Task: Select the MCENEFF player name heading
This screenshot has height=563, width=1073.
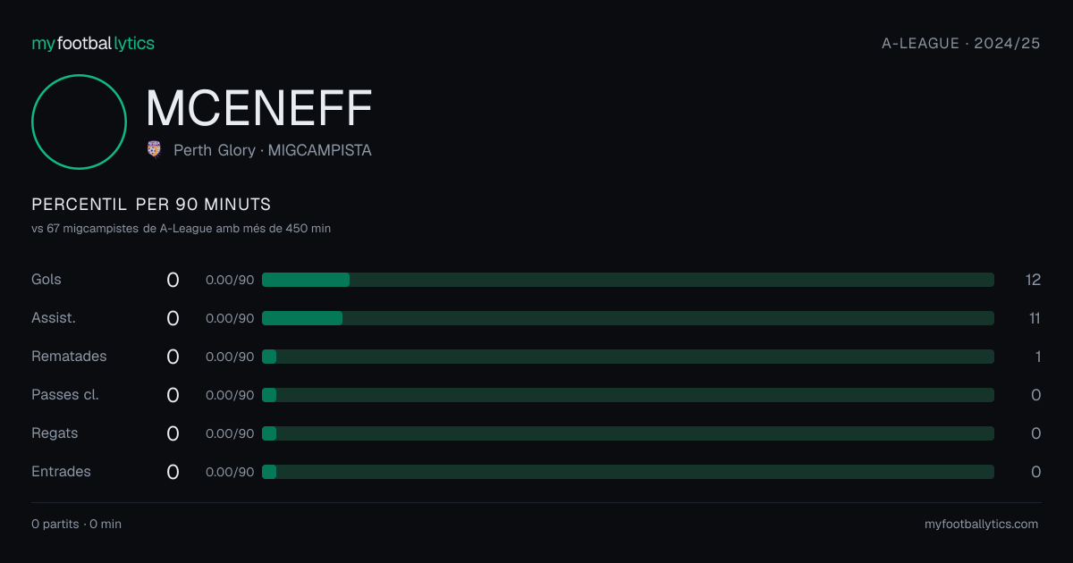Action: tap(258, 108)
